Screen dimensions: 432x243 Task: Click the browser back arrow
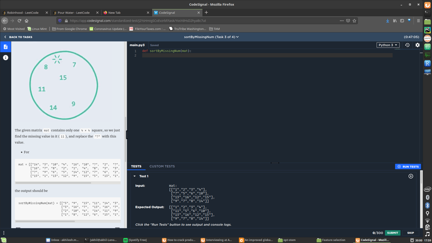(x=5, y=21)
